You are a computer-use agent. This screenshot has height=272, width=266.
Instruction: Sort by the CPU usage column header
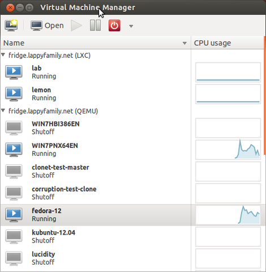tap(227, 43)
